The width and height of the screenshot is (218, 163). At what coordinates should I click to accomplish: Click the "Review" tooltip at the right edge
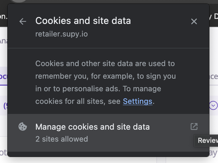tap(208, 141)
